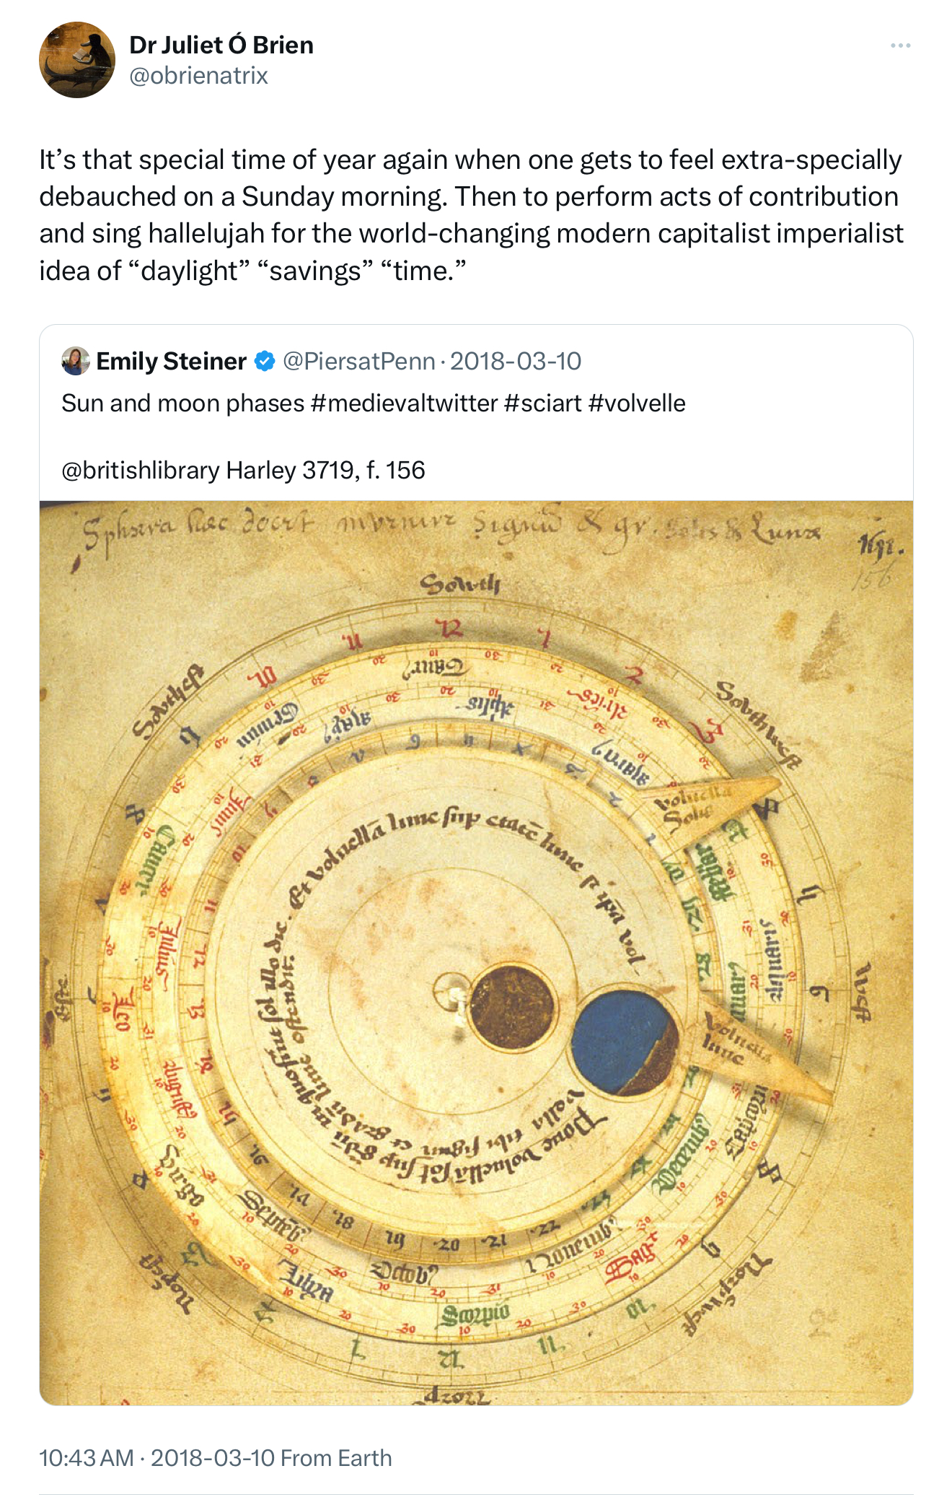Open the three-dot more options menu
The image size is (952, 1497).
click(x=900, y=45)
